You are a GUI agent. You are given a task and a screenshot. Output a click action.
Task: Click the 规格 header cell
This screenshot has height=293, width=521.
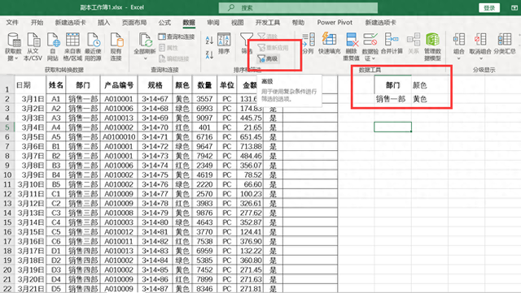click(x=155, y=85)
